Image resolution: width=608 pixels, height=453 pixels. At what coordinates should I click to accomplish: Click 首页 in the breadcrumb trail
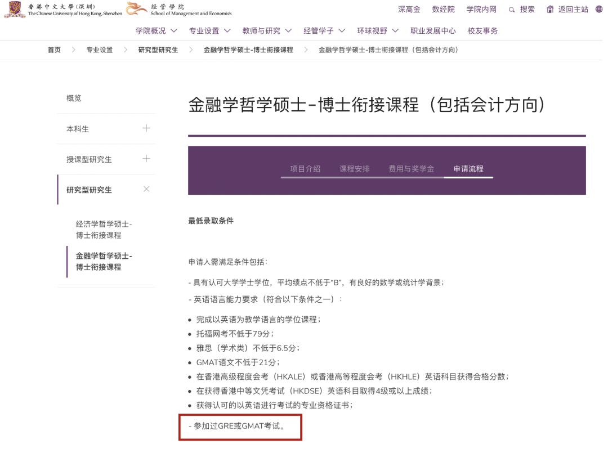tap(54, 50)
